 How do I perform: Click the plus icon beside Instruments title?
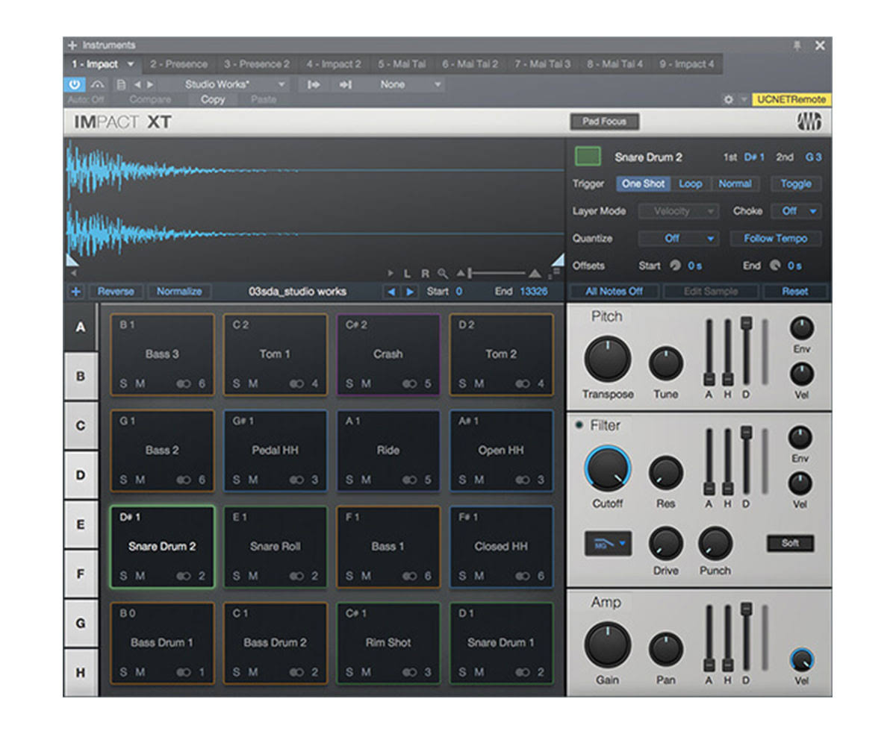tap(72, 46)
